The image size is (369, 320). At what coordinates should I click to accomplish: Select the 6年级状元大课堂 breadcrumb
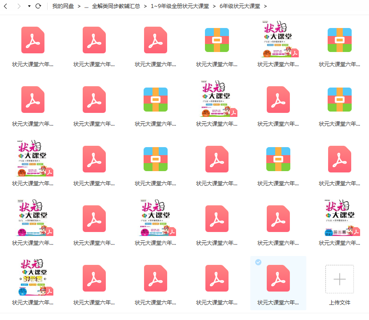point(240,6)
